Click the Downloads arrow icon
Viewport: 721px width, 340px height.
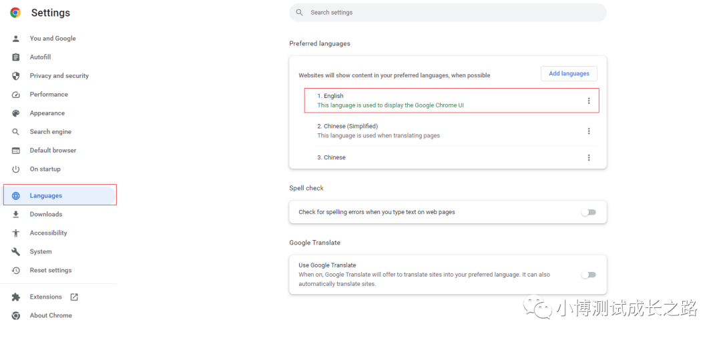click(16, 215)
